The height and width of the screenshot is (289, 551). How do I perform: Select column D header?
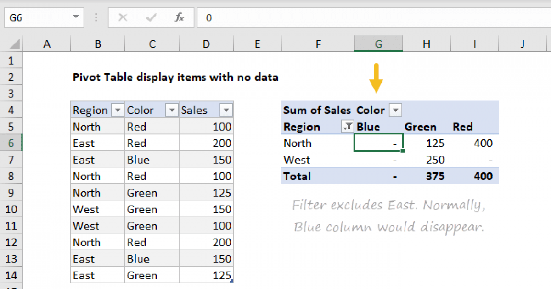pyautogui.click(x=206, y=44)
